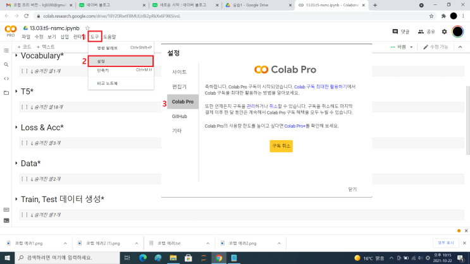The width and height of the screenshot is (470, 264).
Task: Open the terminal icon at sidebar bottom
Action: pos(6,221)
